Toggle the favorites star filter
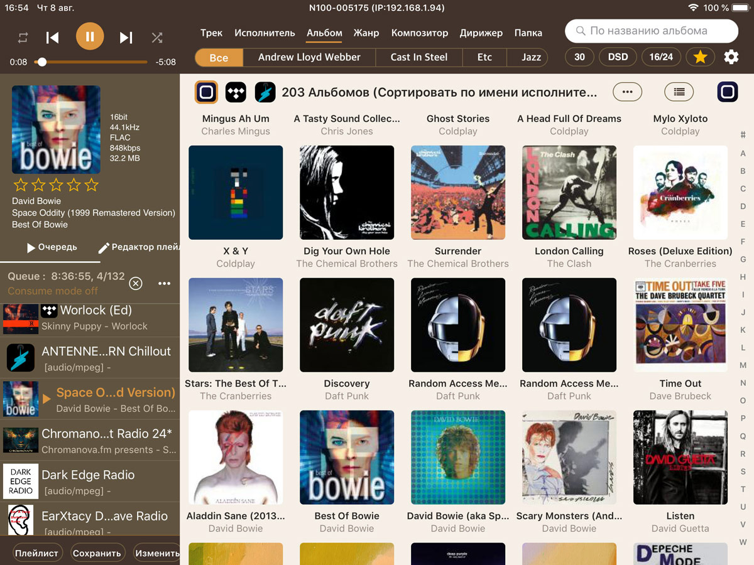754x565 pixels. tap(700, 57)
